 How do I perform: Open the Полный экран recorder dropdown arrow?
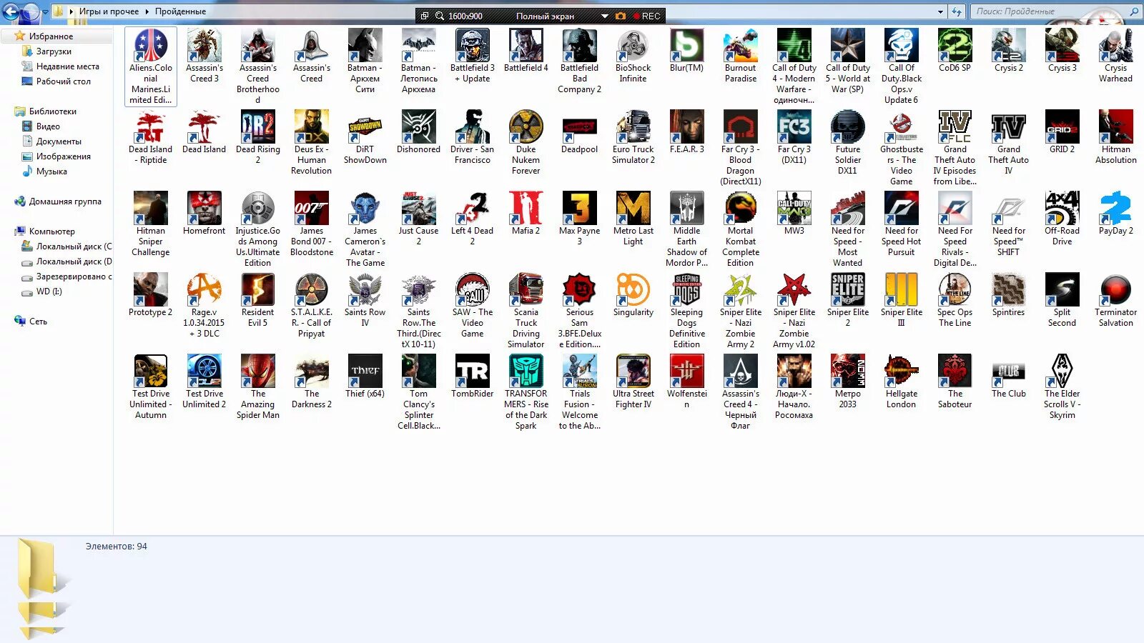(604, 16)
